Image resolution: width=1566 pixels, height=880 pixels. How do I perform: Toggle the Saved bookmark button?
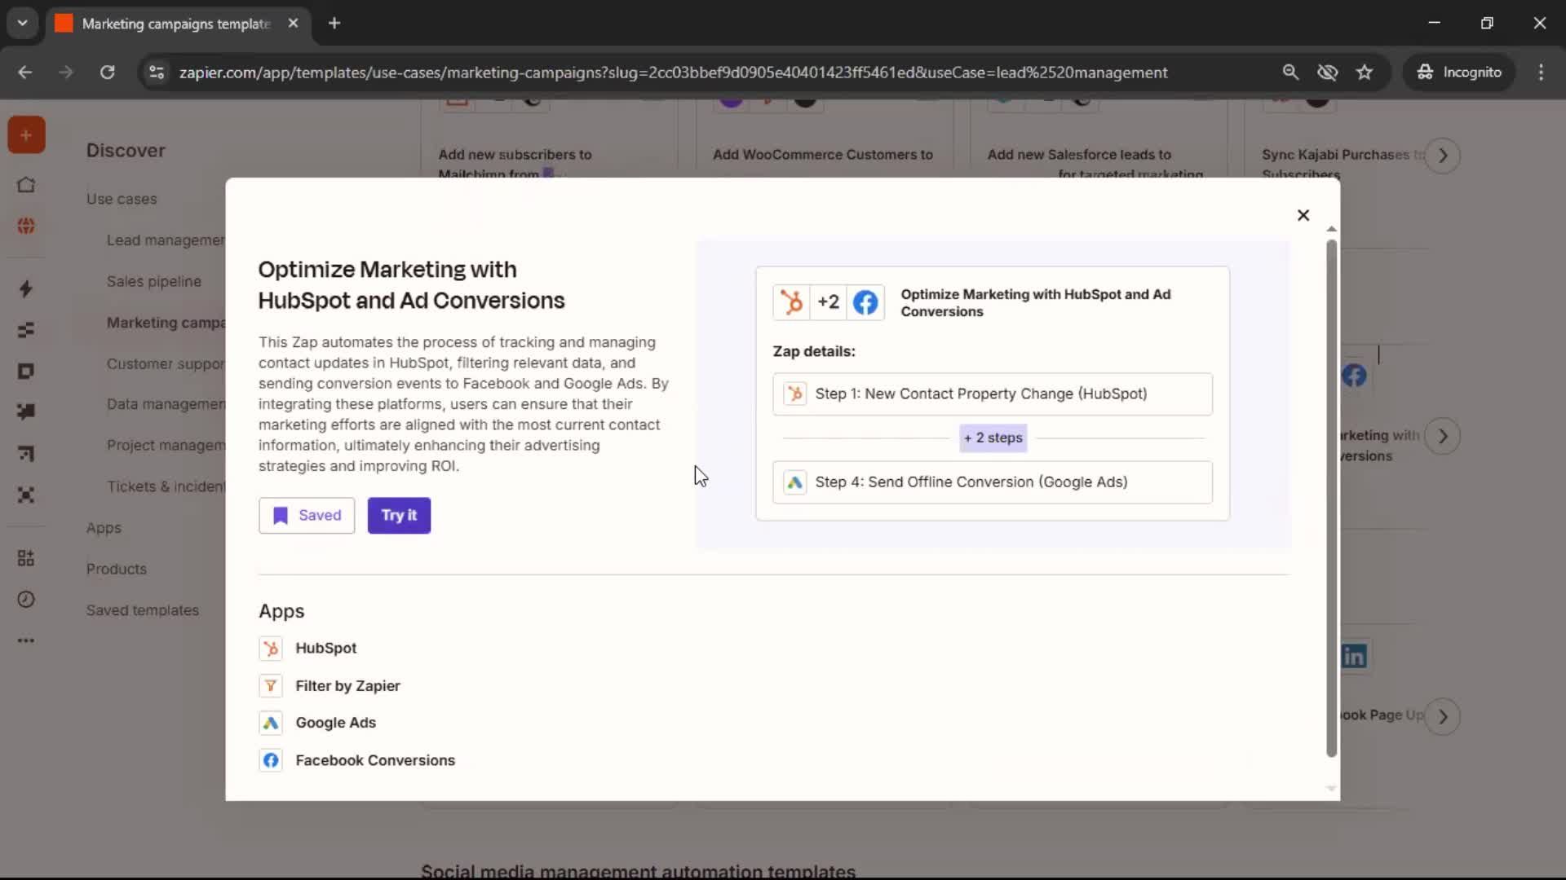coord(307,515)
